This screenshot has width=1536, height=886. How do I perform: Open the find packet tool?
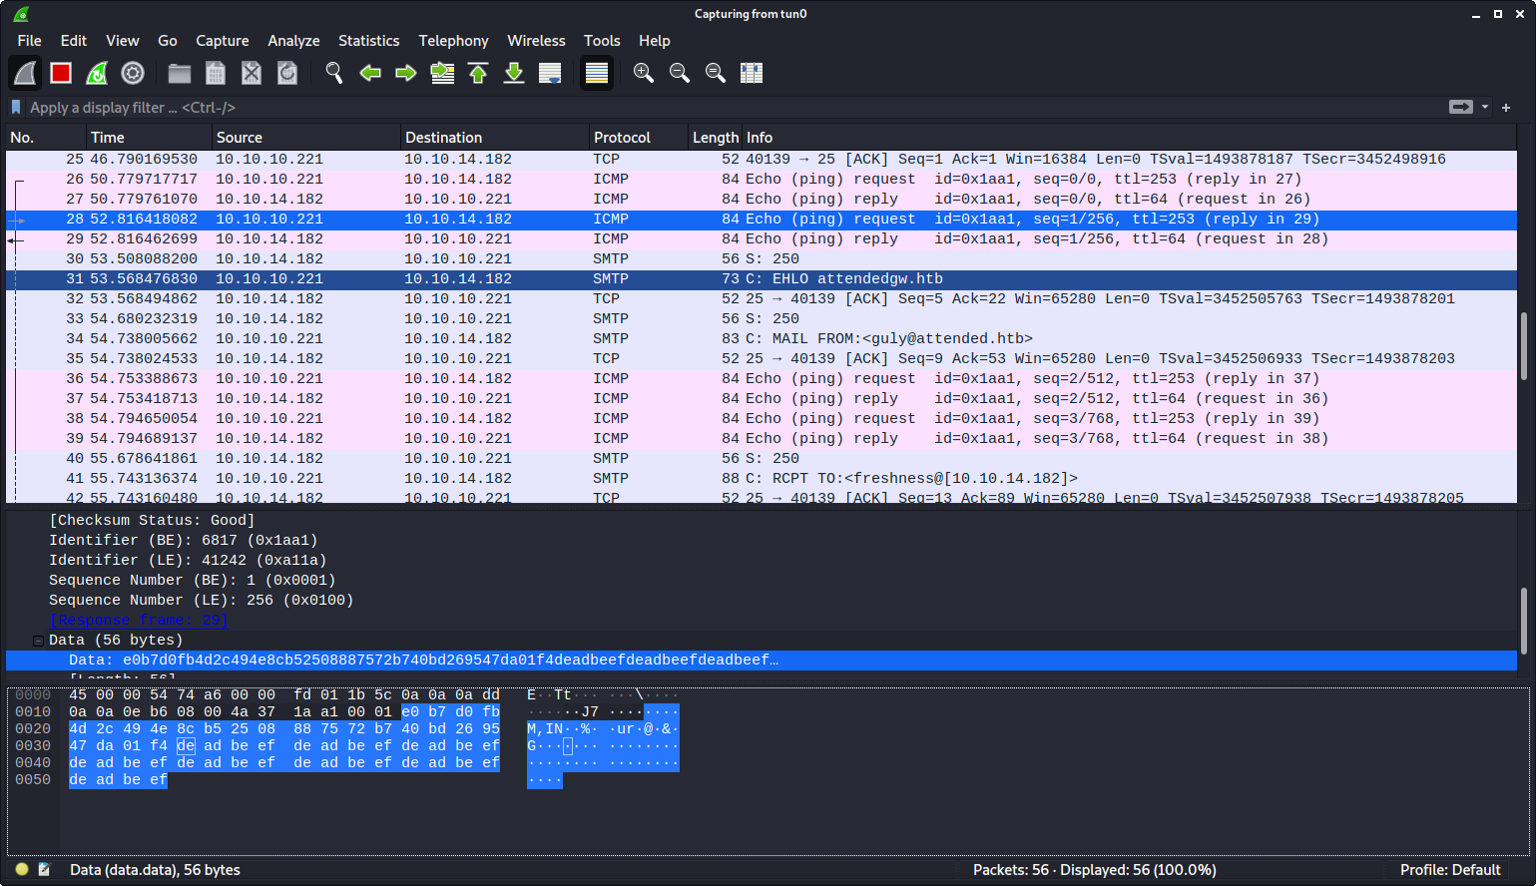tap(333, 72)
